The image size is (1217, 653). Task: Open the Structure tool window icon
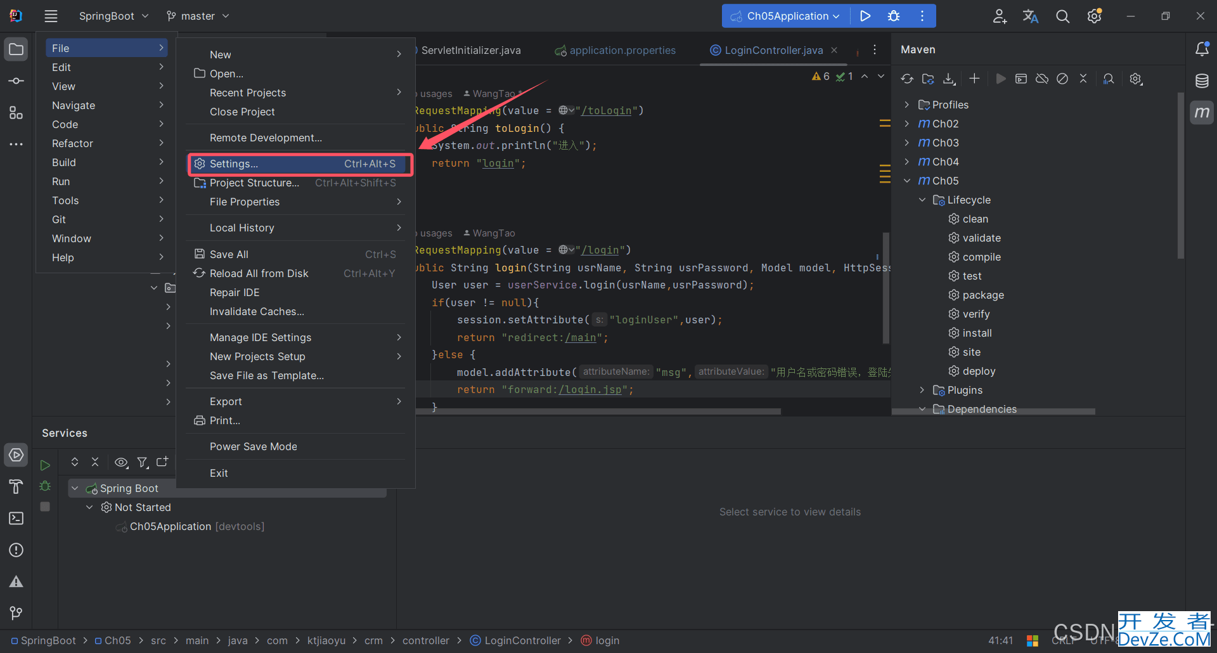tap(16, 113)
